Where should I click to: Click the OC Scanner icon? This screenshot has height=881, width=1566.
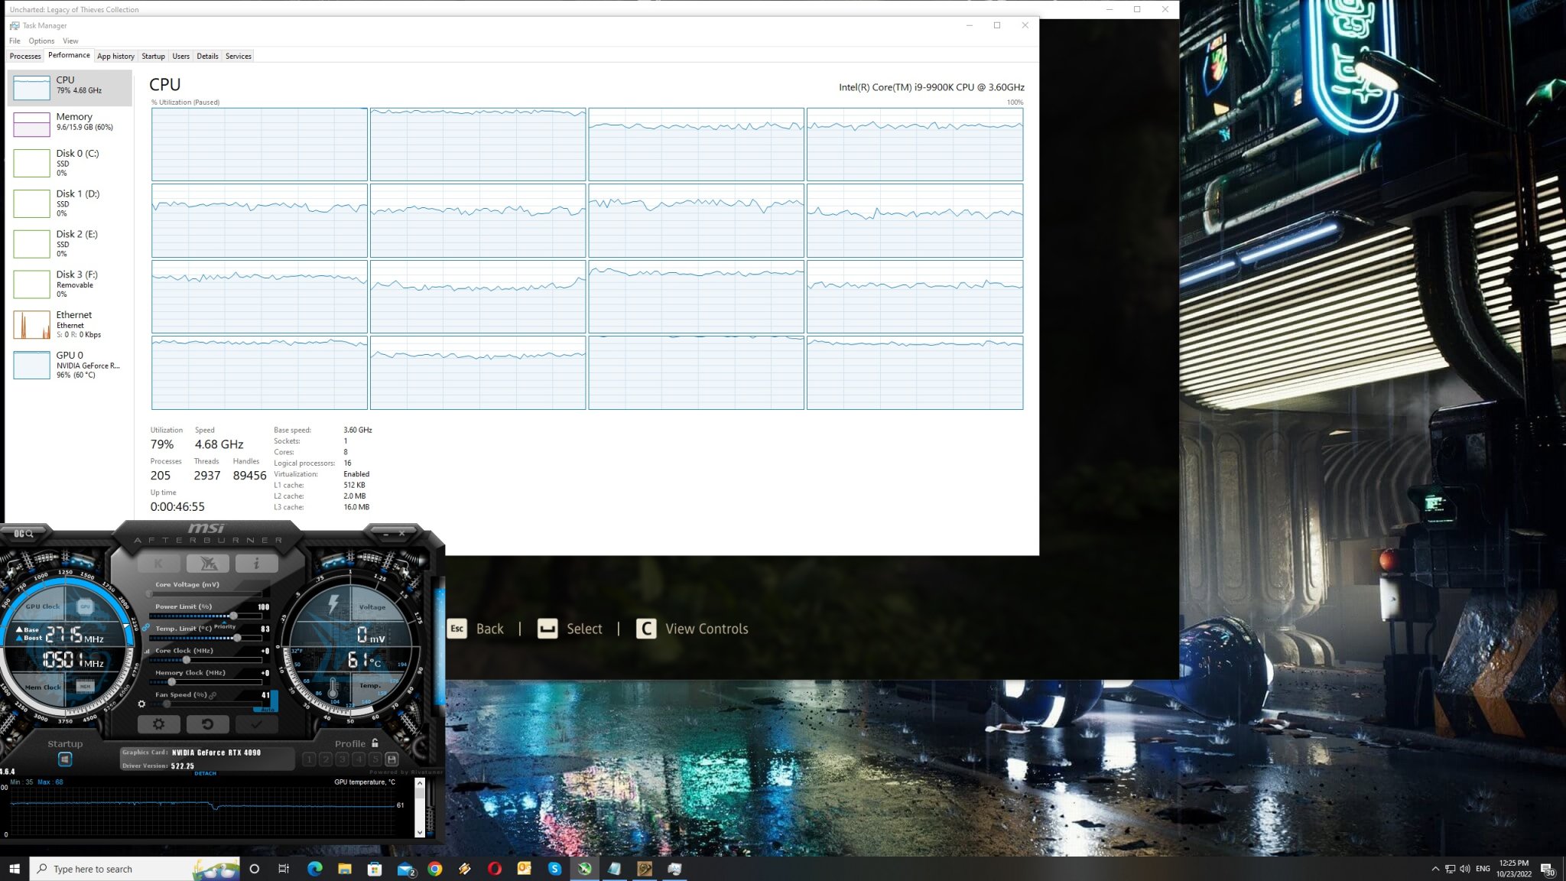point(24,533)
